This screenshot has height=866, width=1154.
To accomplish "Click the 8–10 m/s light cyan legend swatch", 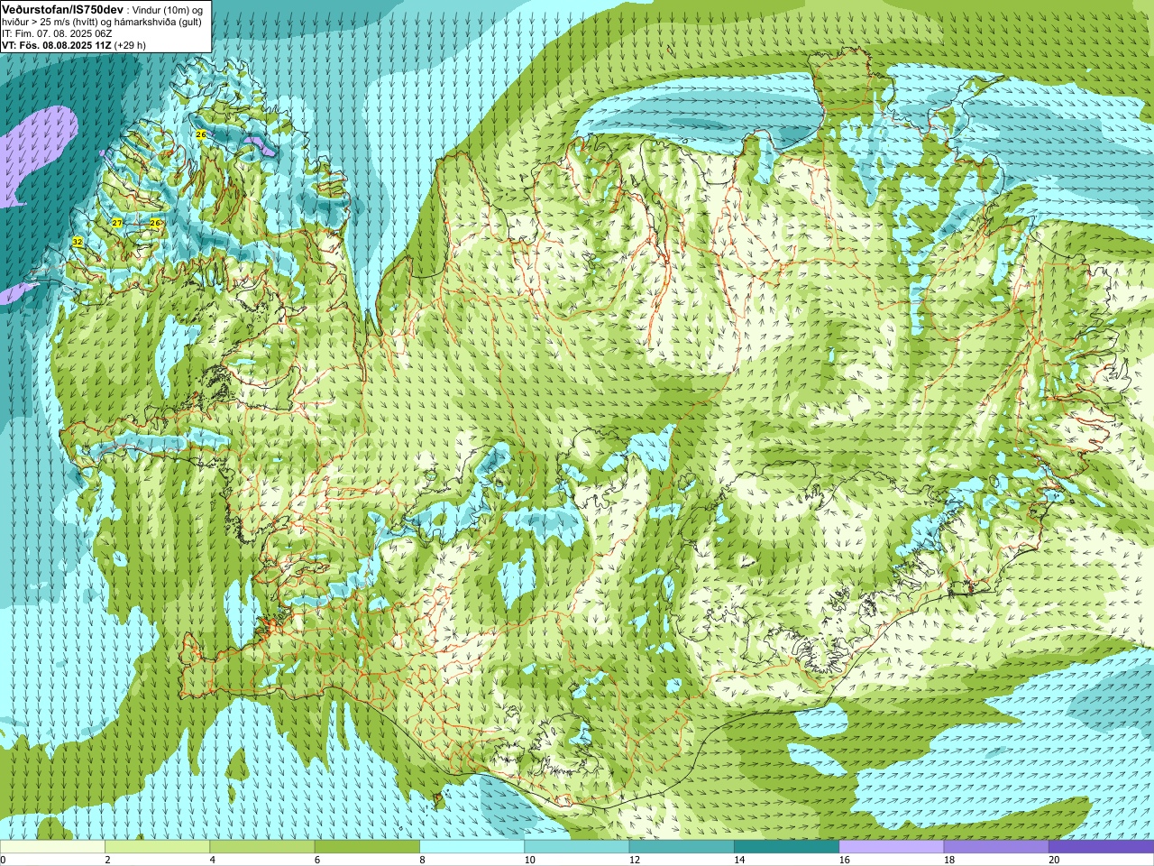I will point(472,847).
